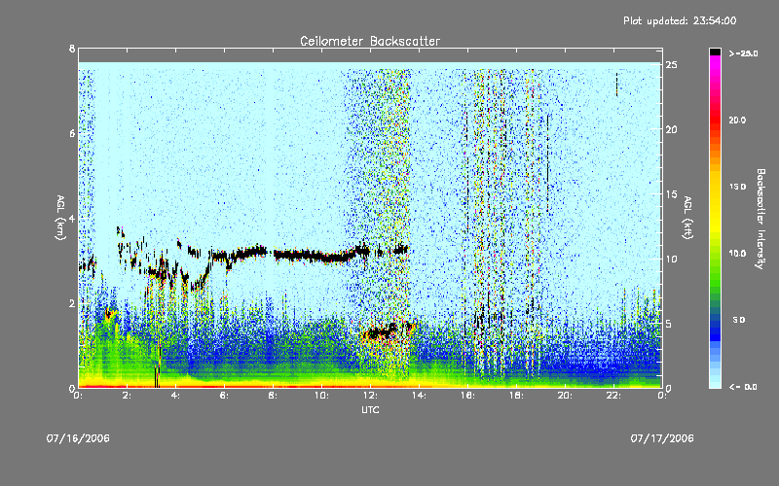
Task: Click the '4:' hour tick label on x-axis
Action: (176, 396)
